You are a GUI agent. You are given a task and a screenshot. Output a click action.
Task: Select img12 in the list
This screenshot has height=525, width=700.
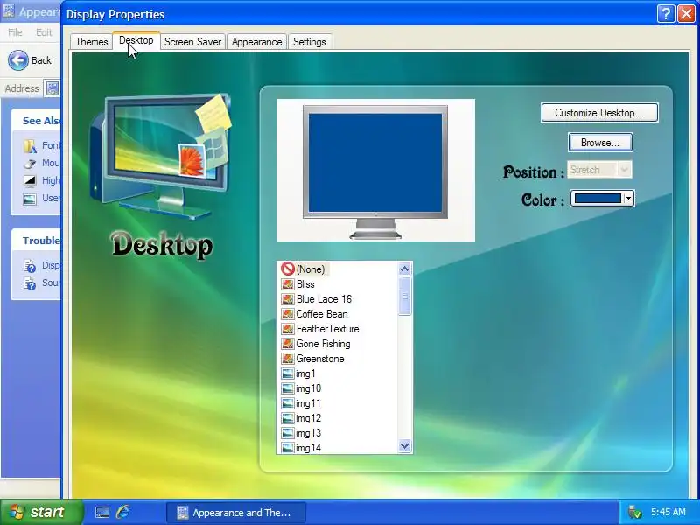(x=309, y=418)
